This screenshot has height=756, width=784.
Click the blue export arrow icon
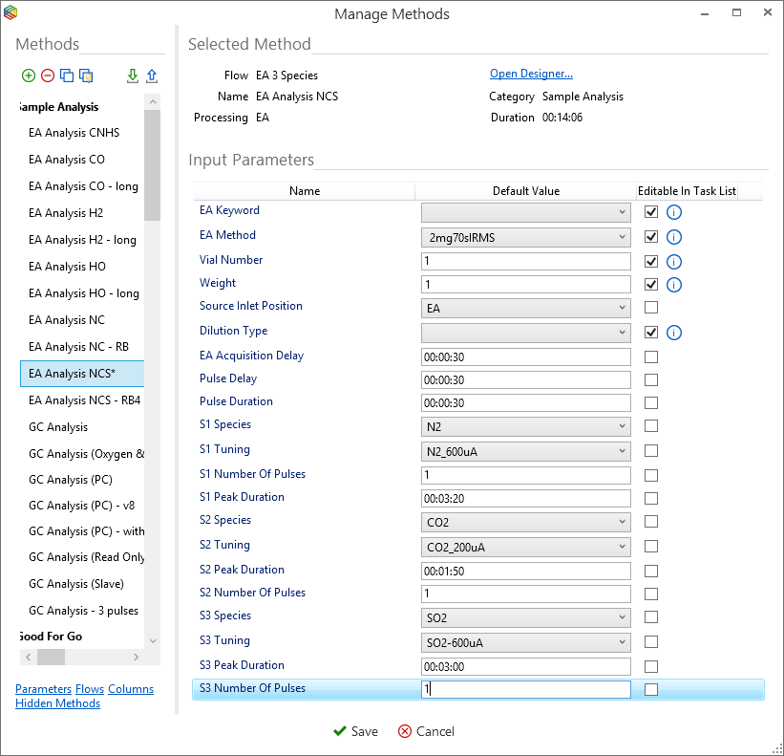pos(152,76)
